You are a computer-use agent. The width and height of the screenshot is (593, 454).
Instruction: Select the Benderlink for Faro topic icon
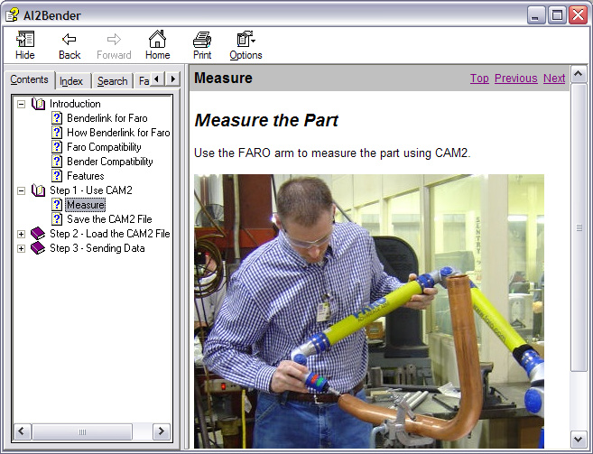coord(57,118)
